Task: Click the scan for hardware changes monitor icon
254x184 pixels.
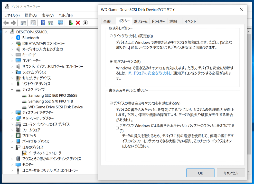Action: [61, 23]
